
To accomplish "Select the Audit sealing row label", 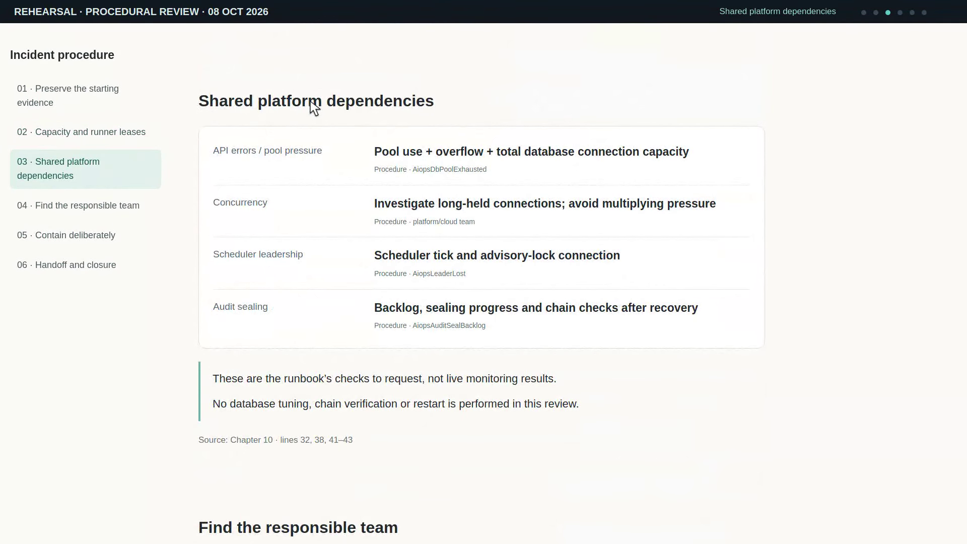I will [x=240, y=307].
